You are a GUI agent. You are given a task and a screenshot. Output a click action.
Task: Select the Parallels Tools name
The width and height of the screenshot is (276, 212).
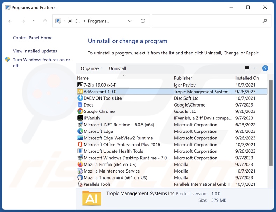coord(97,184)
